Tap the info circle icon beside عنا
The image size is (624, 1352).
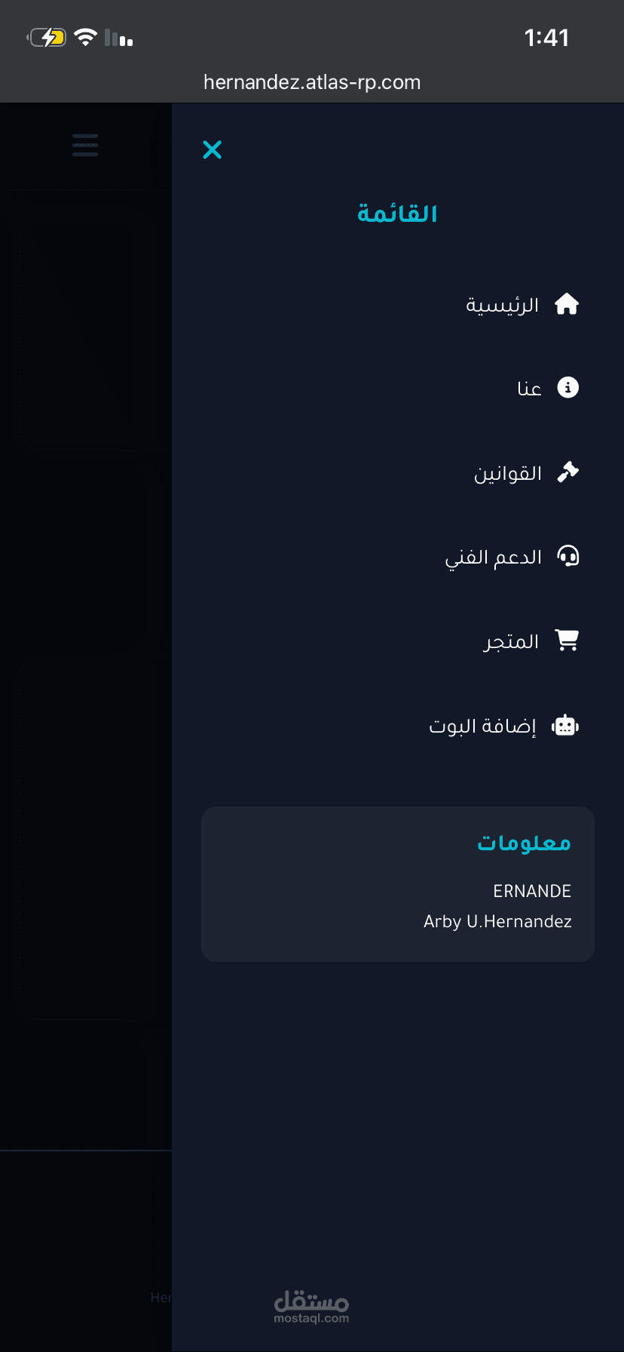[x=567, y=388]
